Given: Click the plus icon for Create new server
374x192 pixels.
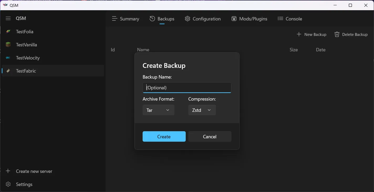Looking at the screenshot, I should pos(8,171).
